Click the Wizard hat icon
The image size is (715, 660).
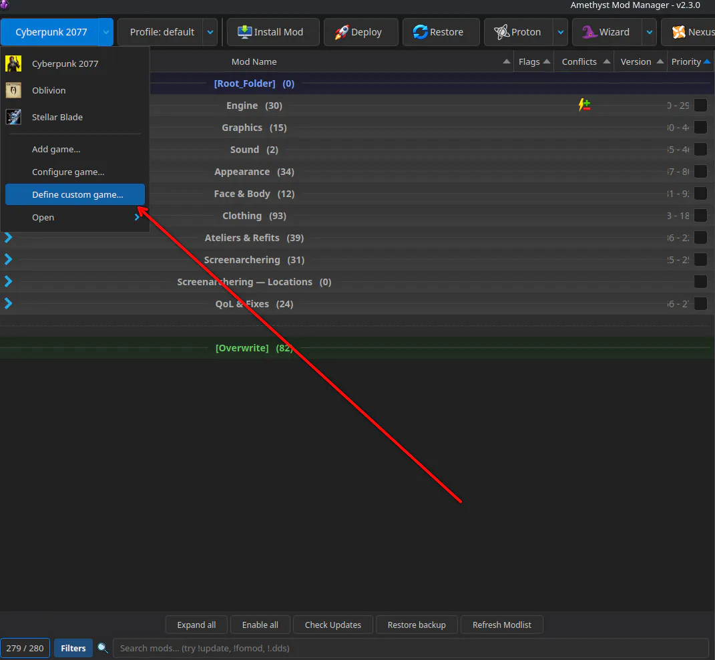coord(589,32)
